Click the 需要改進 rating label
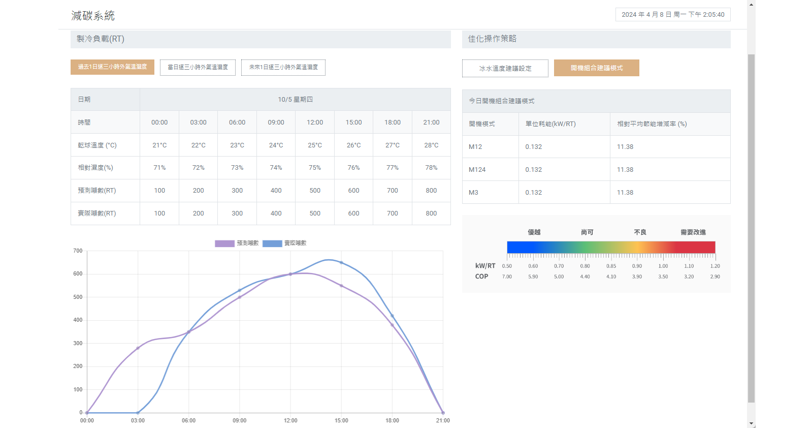The height and width of the screenshot is (428, 811). pyautogui.click(x=693, y=232)
